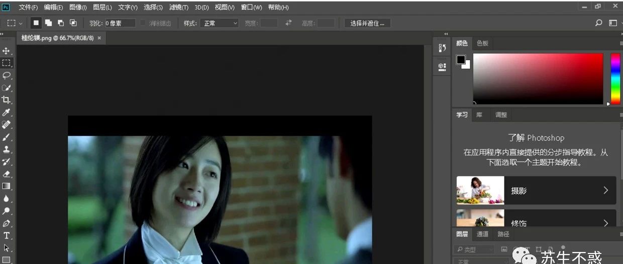Select the Clone Stamp tool

pos(7,149)
